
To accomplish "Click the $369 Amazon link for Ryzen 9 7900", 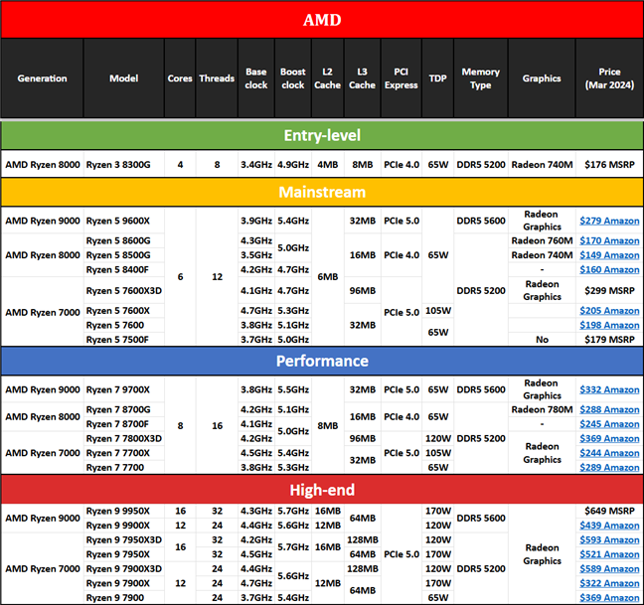I will click(609, 598).
